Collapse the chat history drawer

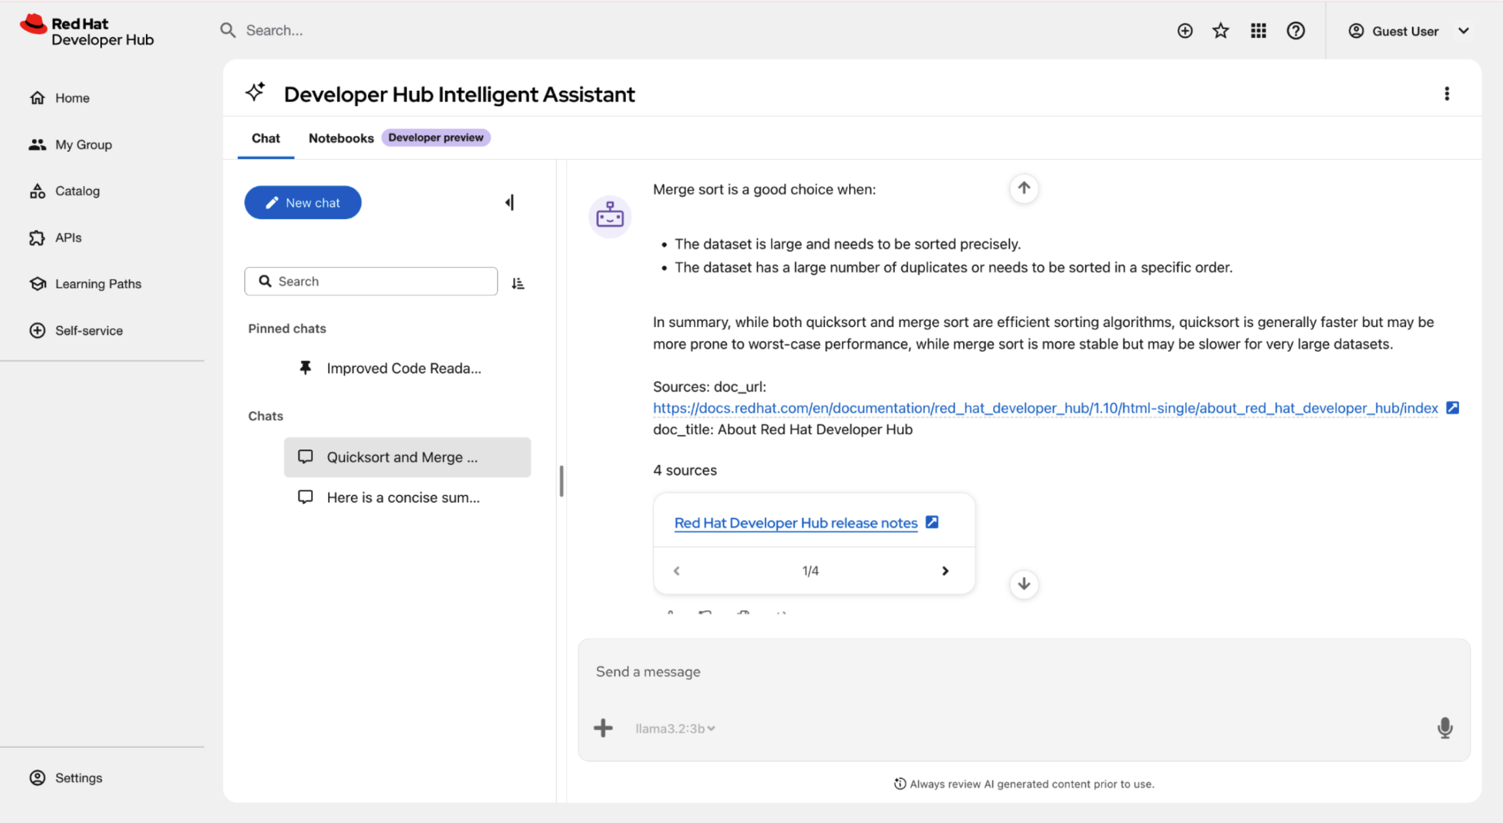pos(509,203)
